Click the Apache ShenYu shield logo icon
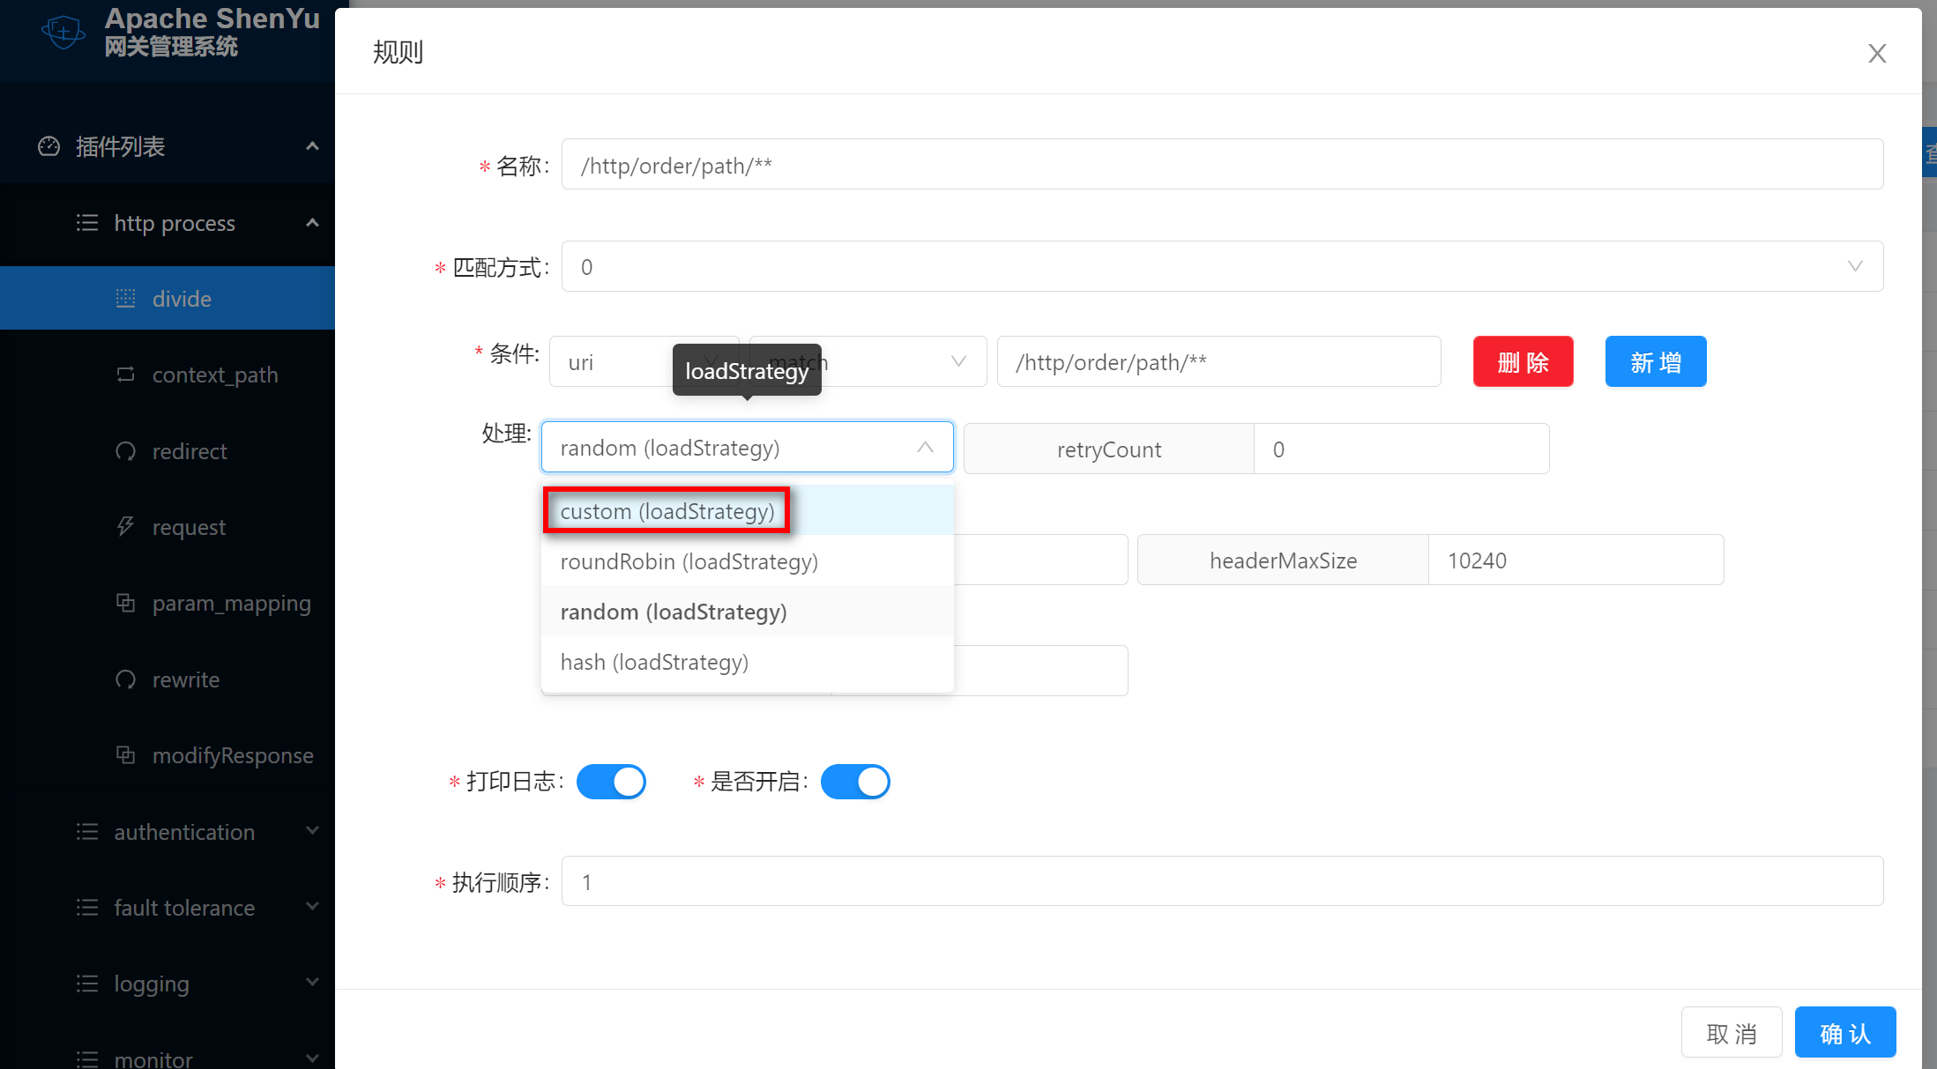The width and height of the screenshot is (1937, 1069). tap(63, 33)
